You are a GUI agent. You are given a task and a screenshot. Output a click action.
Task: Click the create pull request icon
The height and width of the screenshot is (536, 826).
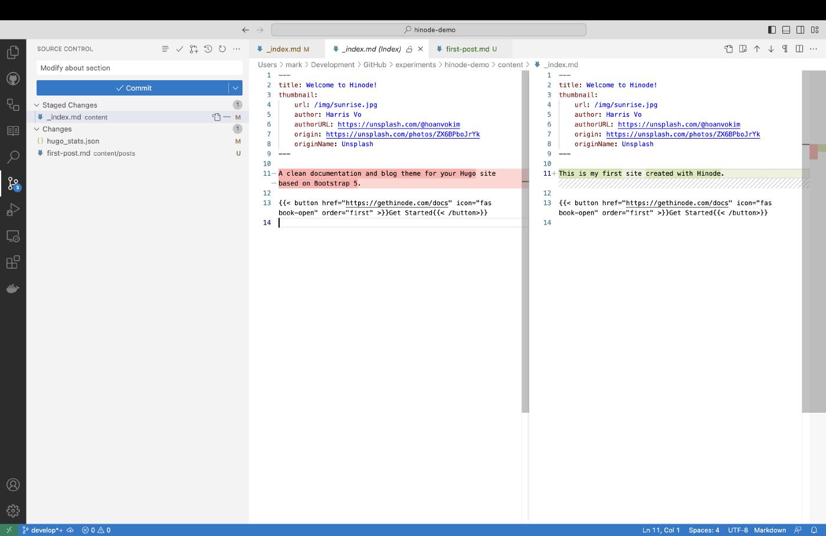tap(194, 49)
